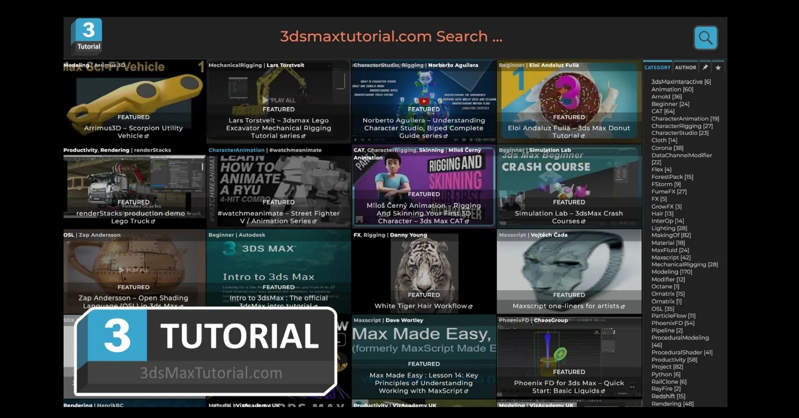Click external-link icon after Scorpion Utility Vehicle
The image size is (799, 418).
[x=147, y=136]
